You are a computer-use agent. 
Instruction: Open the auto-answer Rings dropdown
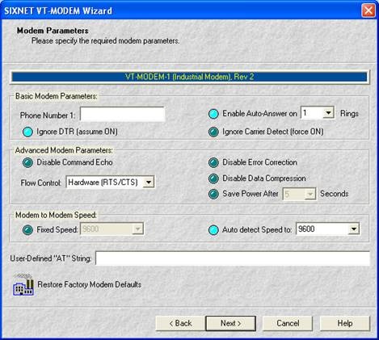(328, 113)
